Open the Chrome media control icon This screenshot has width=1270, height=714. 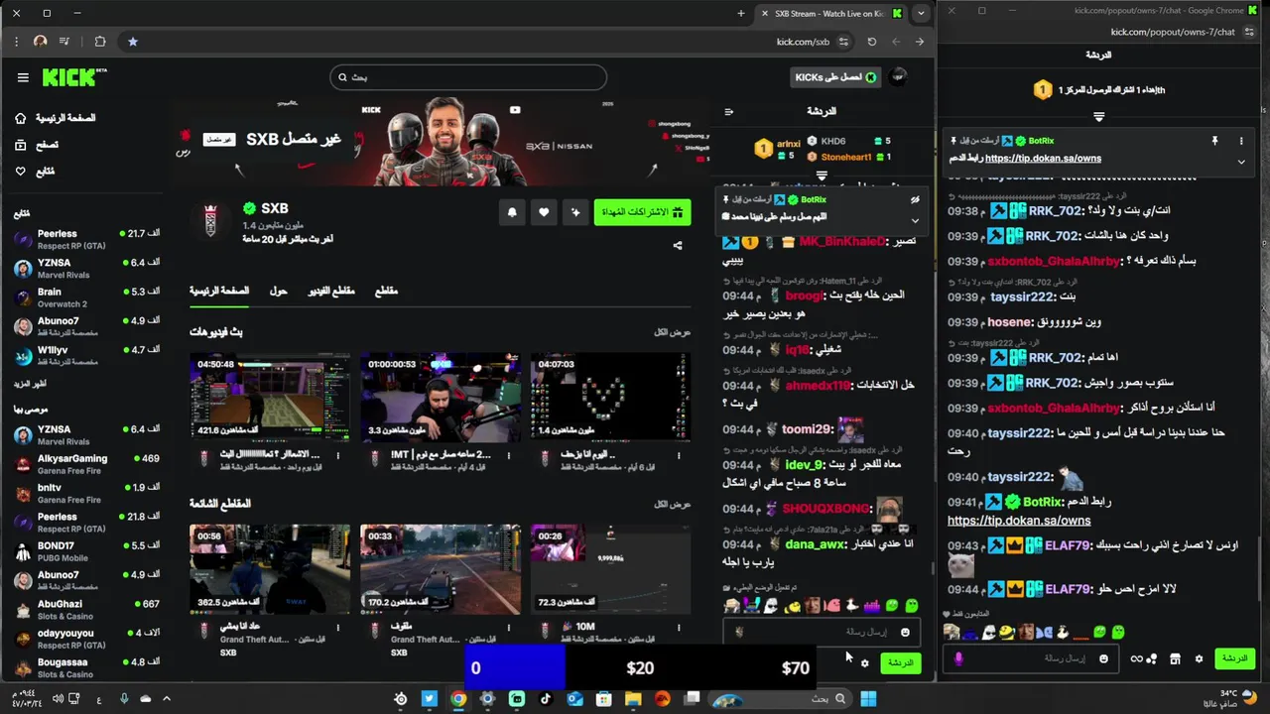pos(64,42)
